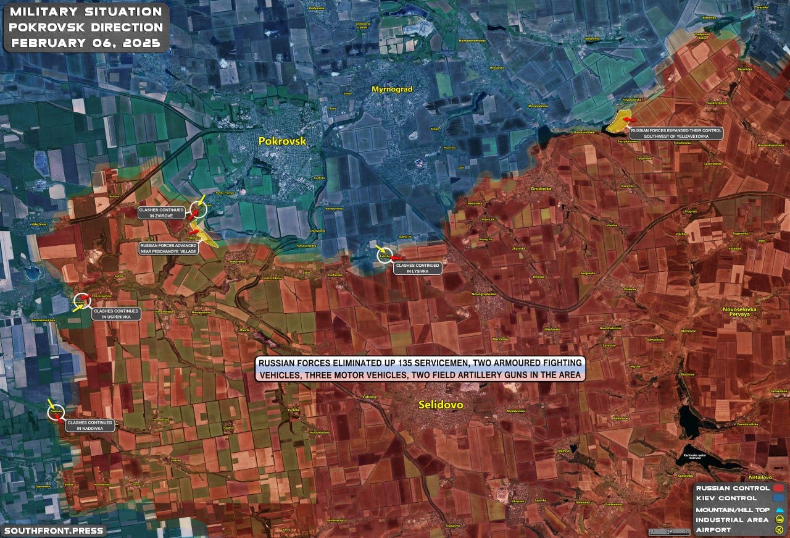Image resolution: width=790 pixels, height=538 pixels.
Task: Click the Vishneve village label
Action: [x=370, y=396]
